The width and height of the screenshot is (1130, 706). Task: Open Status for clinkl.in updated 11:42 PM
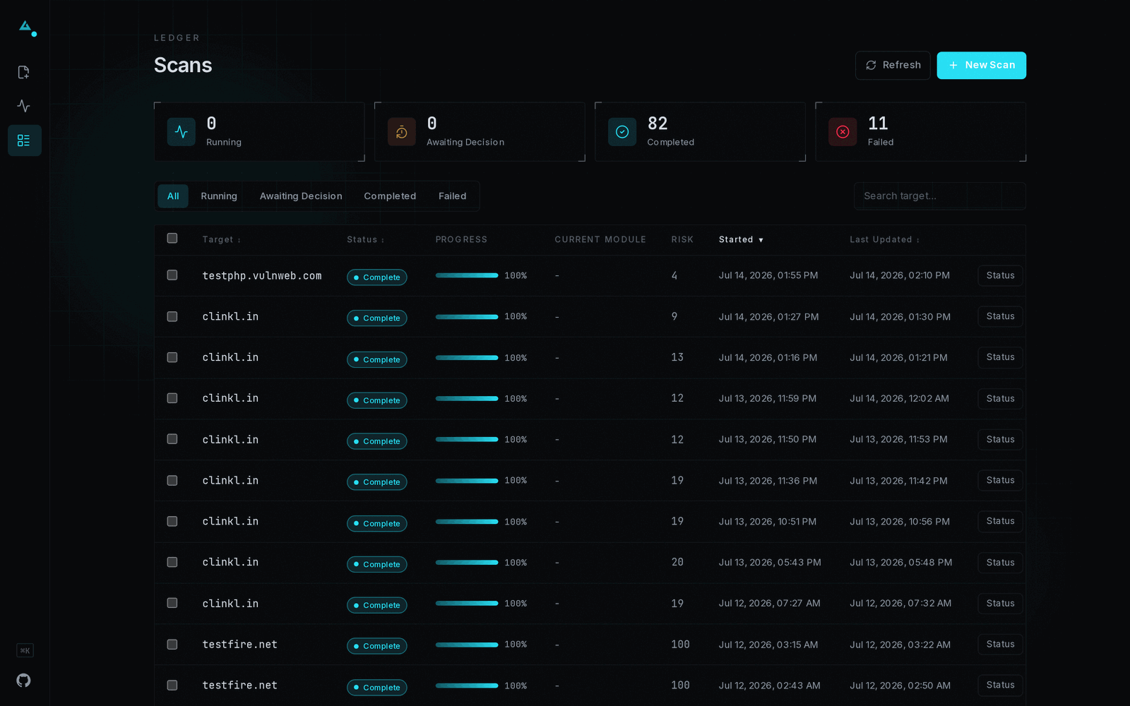click(1000, 480)
